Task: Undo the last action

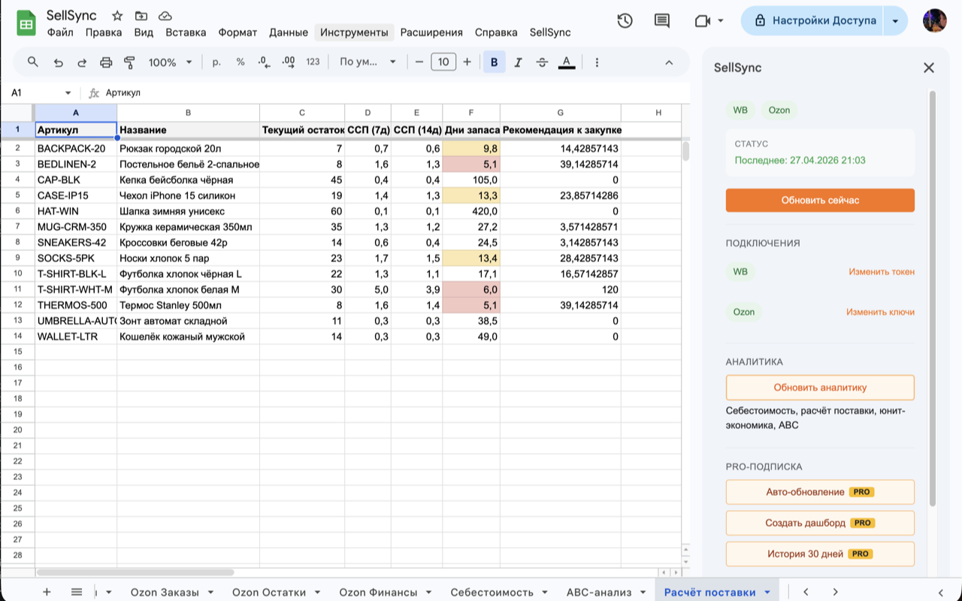Action: pos(58,62)
